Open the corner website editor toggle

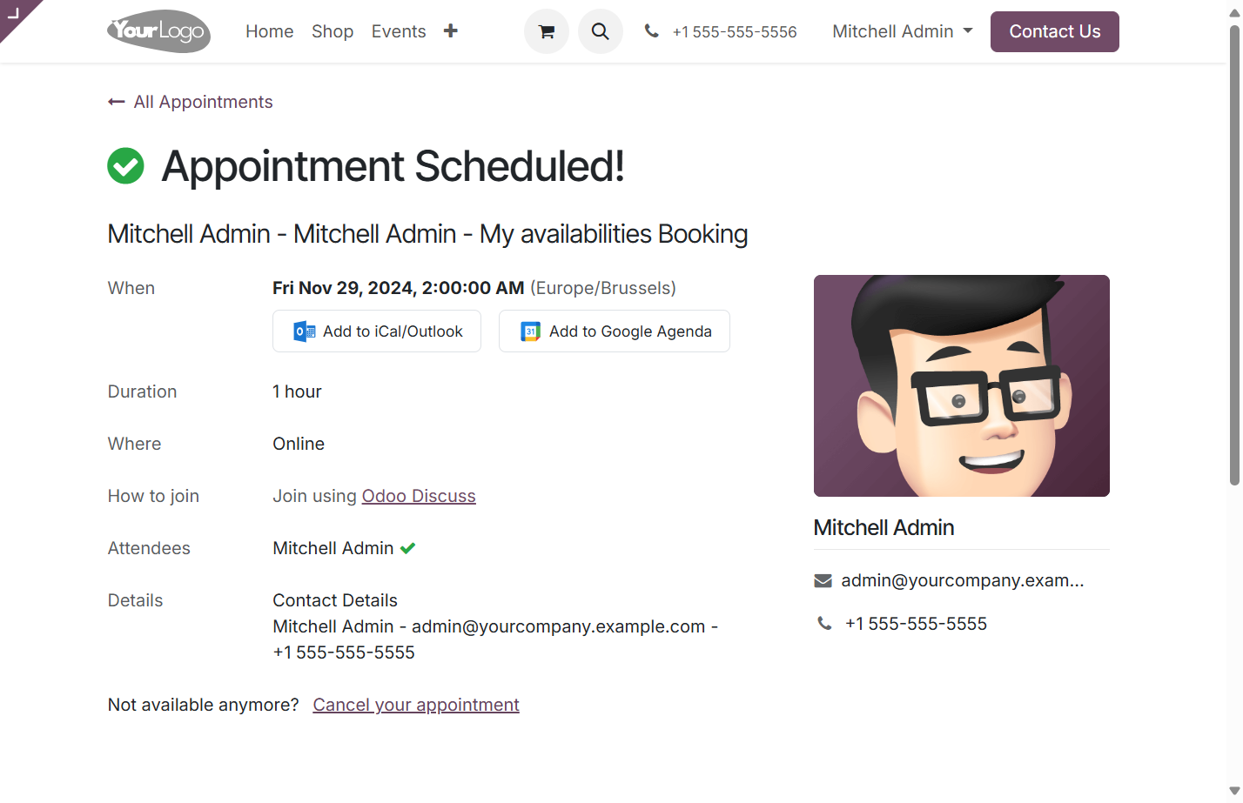click(x=14, y=12)
